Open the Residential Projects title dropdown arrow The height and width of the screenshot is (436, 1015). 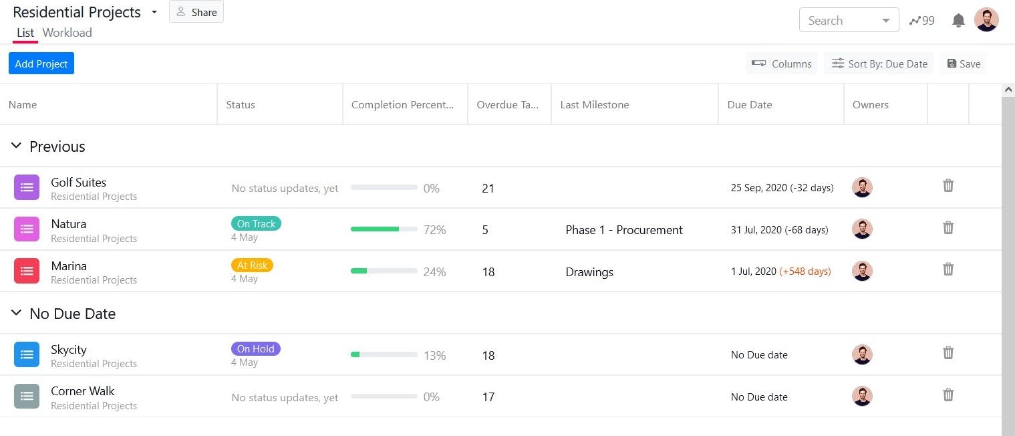coord(154,12)
